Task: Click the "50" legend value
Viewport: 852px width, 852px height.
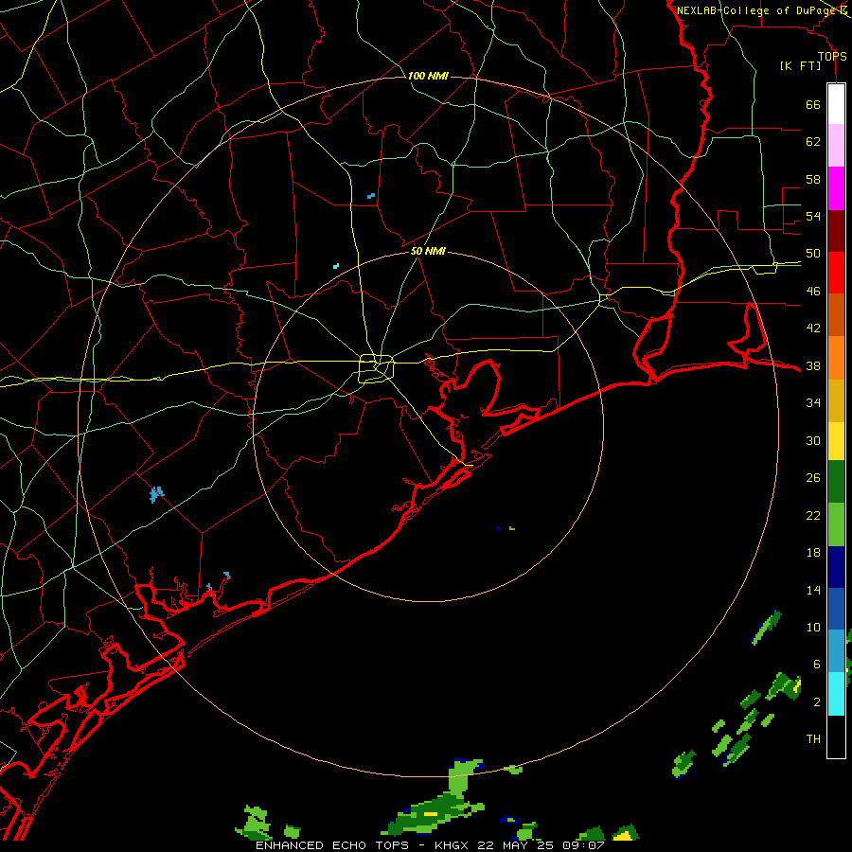Action: tap(813, 254)
